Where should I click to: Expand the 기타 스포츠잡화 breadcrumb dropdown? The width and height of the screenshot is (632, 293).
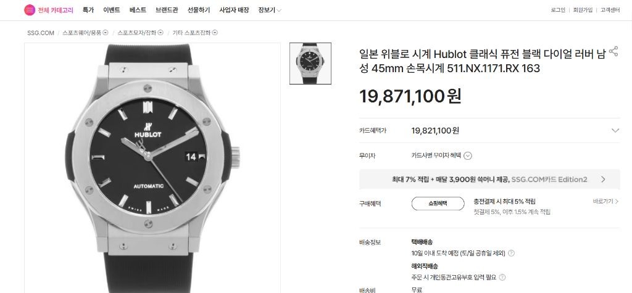(215, 33)
